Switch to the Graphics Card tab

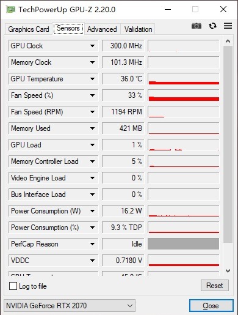click(x=29, y=29)
